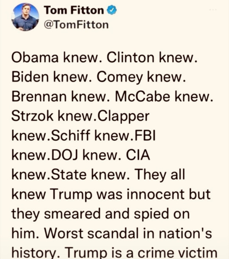The height and width of the screenshot is (259, 229).
Task: Click the CIA text in the tweet
Action: (x=138, y=155)
